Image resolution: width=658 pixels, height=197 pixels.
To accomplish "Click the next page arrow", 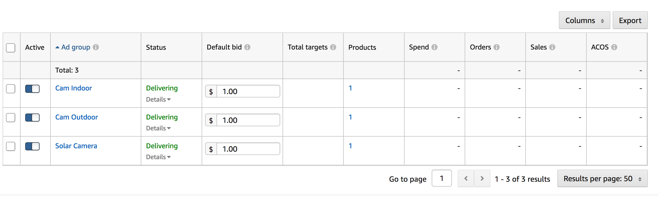I will coord(482,178).
